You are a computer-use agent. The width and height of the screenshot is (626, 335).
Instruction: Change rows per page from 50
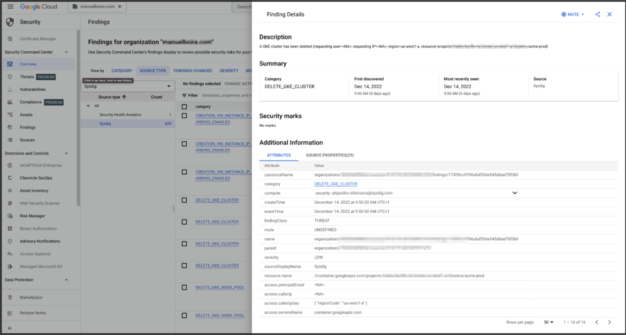(x=549, y=322)
